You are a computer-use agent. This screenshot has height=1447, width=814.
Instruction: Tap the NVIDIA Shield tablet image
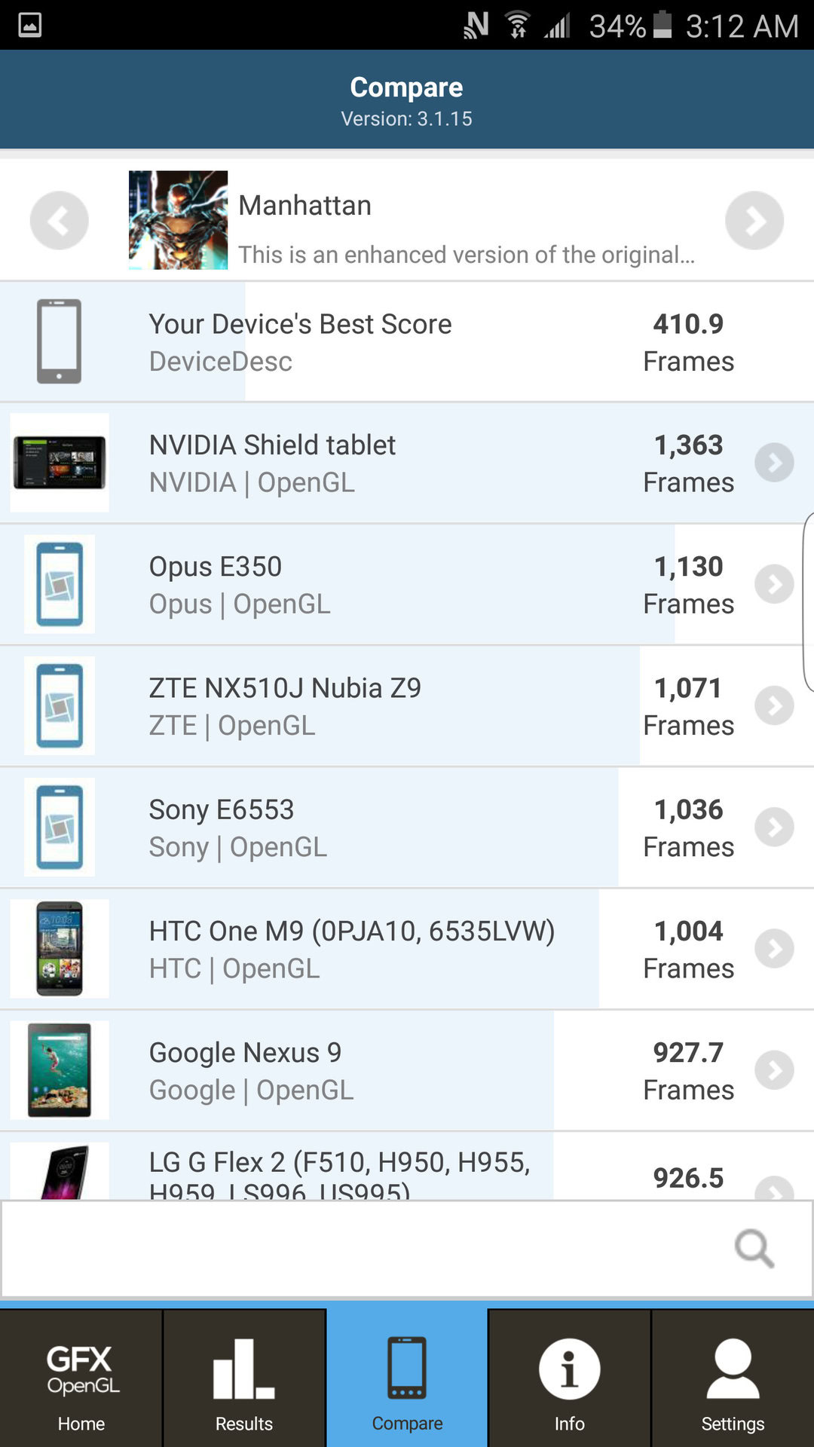[x=60, y=463]
